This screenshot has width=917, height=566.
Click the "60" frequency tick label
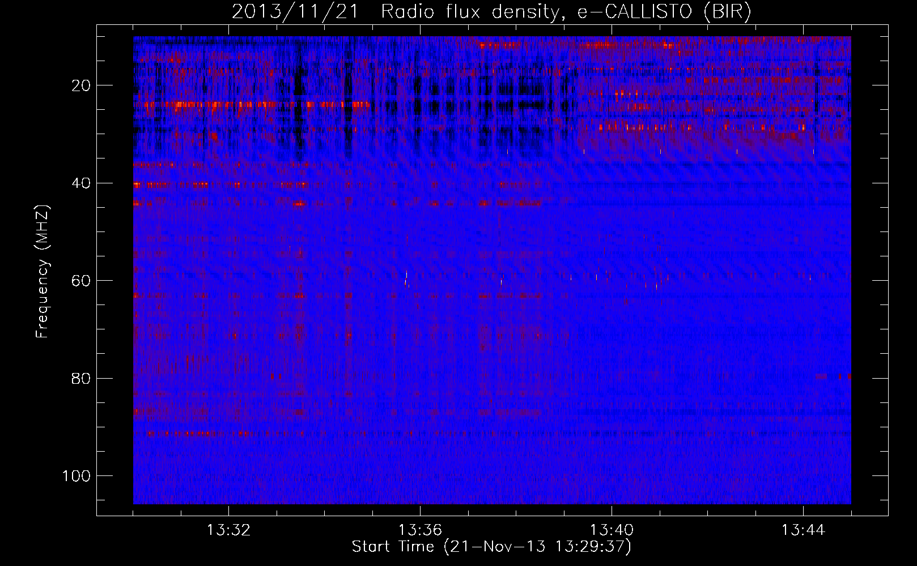click(82, 281)
